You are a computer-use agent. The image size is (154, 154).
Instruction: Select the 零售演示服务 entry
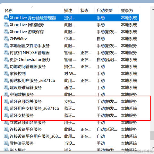21,143
